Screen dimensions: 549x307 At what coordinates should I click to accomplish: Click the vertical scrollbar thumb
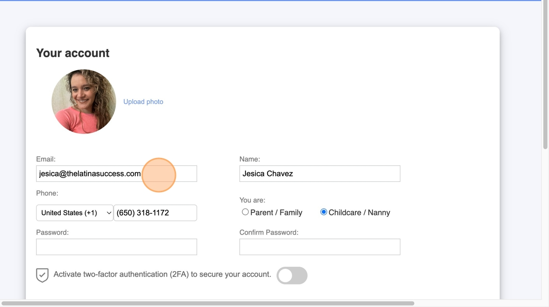546,74
